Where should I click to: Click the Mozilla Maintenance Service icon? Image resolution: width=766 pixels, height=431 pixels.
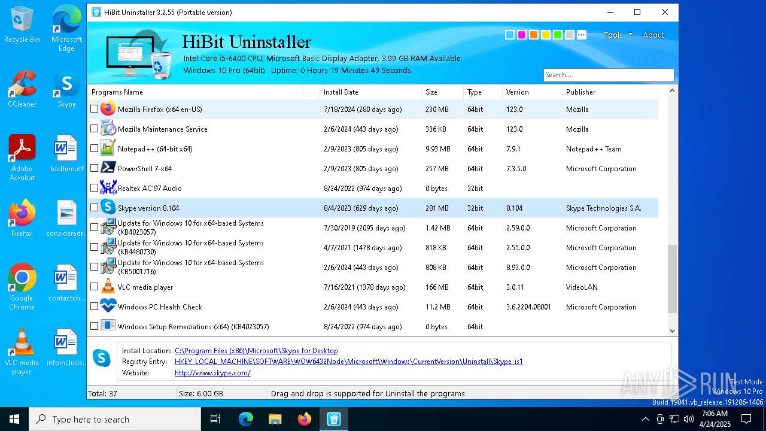[x=108, y=129]
